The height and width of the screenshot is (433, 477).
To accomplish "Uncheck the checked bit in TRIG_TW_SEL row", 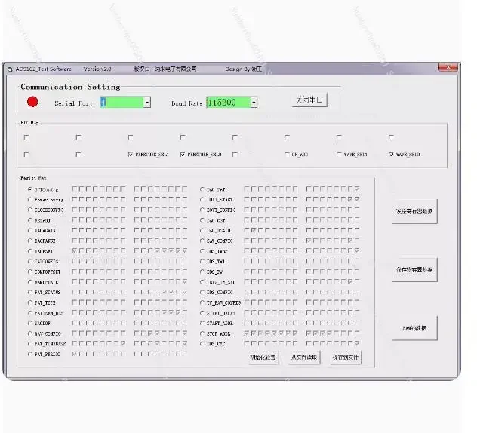I will (350, 281).
